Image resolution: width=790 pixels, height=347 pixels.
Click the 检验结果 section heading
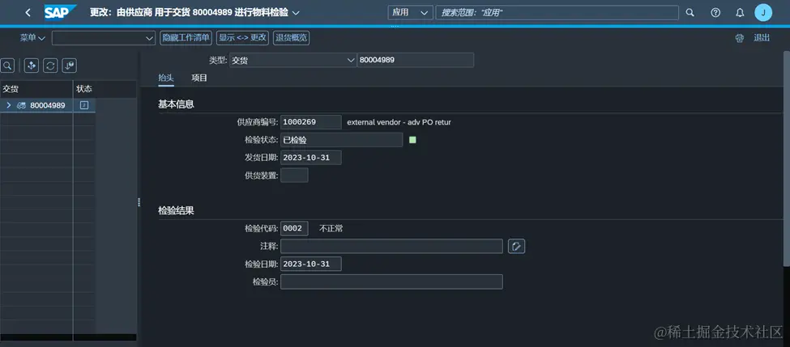176,211
